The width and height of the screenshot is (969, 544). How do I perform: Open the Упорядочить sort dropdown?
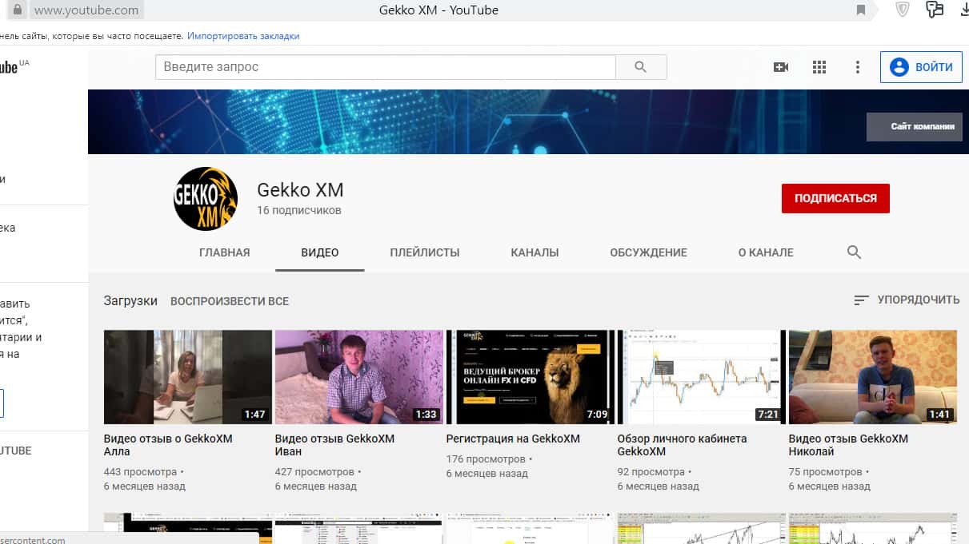[907, 300]
